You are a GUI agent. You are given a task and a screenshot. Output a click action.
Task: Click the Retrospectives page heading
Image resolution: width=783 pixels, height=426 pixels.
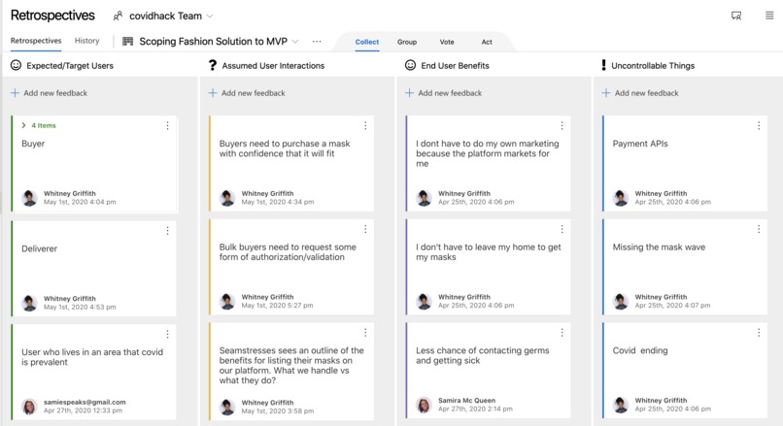click(52, 16)
